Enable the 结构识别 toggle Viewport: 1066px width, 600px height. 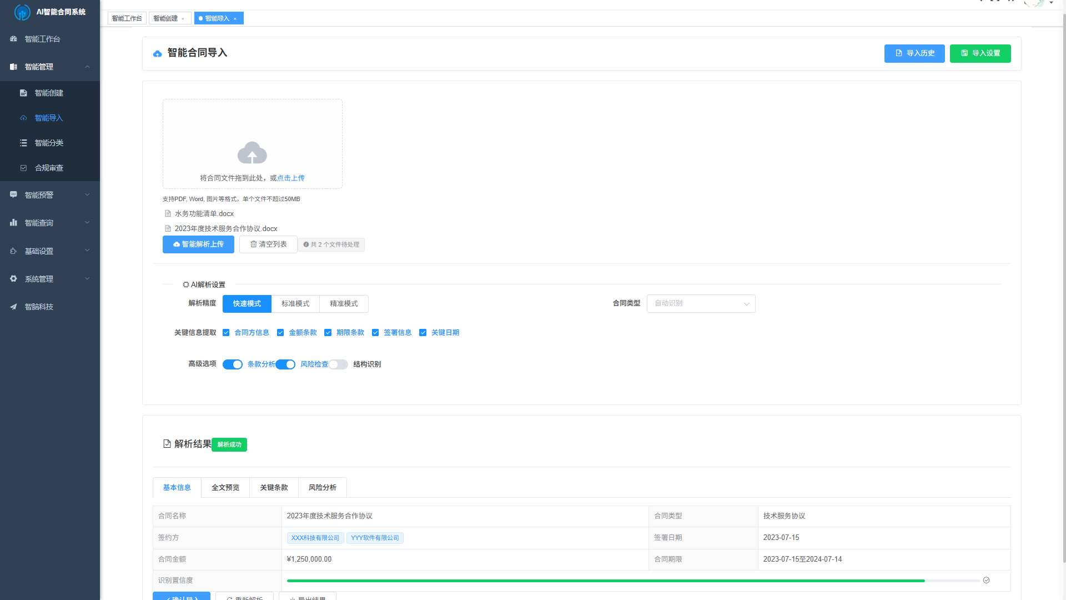pyautogui.click(x=338, y=364)
